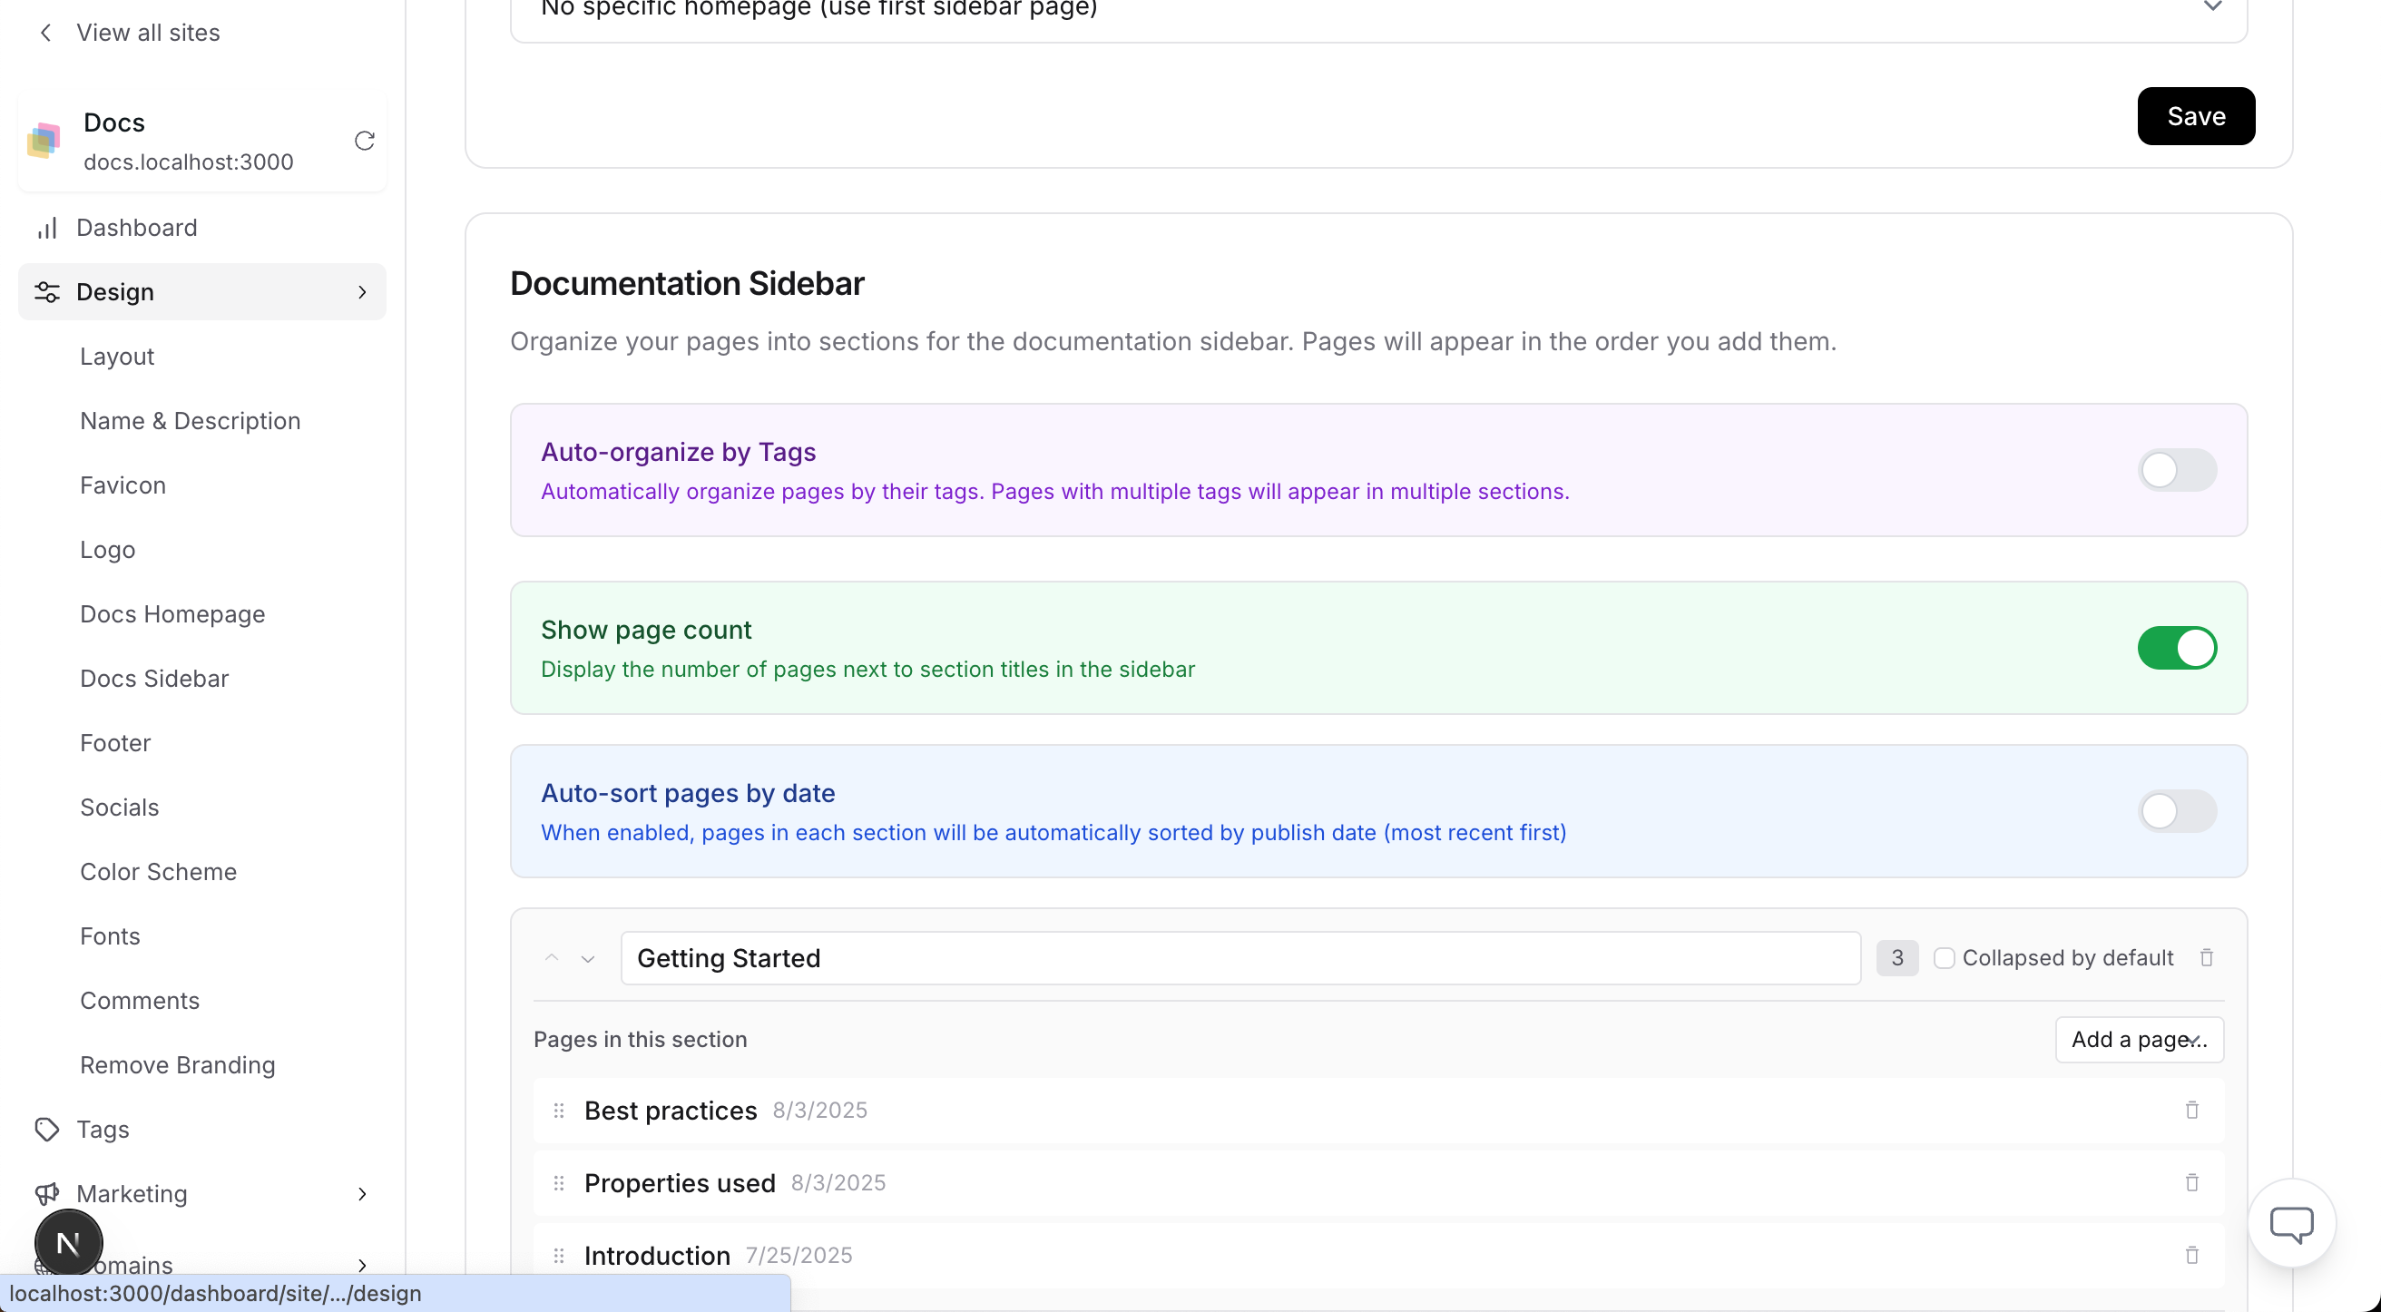Turn off Show page count toggle
Image resolution: width=2381 pixels, height=1312 pixels.
(2177, 648)
